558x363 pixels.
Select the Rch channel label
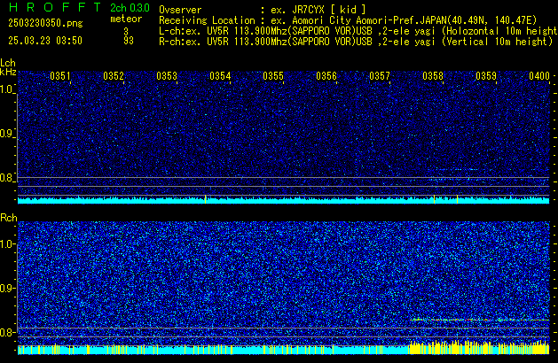[x=9, y=218]
